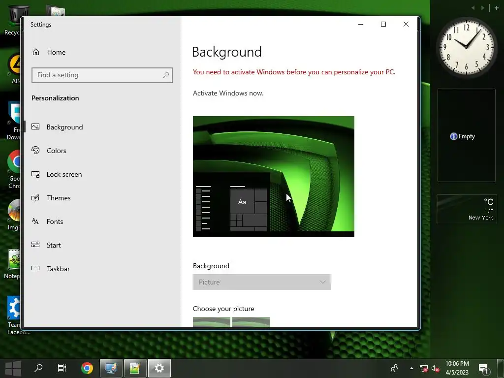
Task: Click the Home icon in sidebar
Action: (x=36, y=52)
